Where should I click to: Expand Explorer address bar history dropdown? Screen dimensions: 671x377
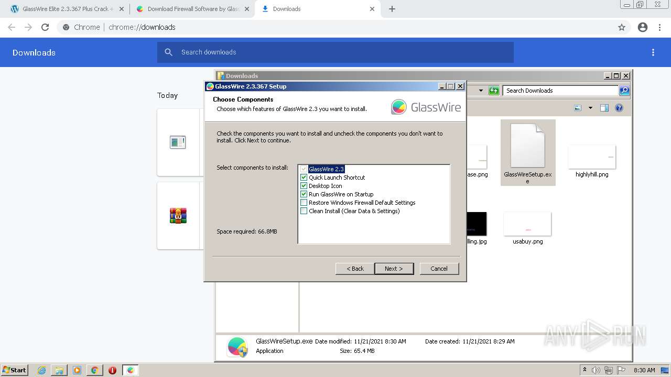pos(481,91)
